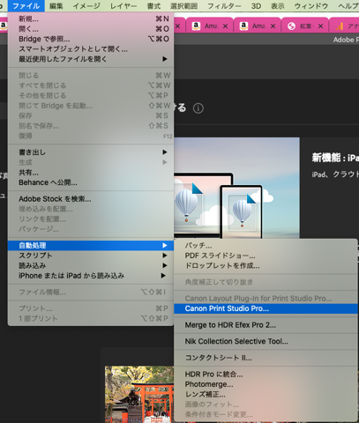Click the Amazon favicon on second tab
This screenshot has width=359, height=423.
click(x=243, y=26)
